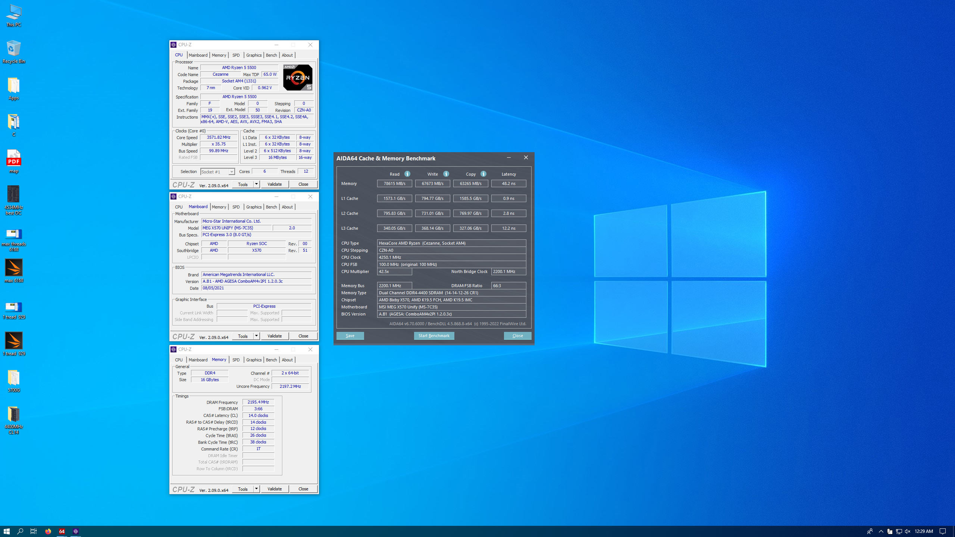955x537 pixels.
Task: Open the volume tray icon
Action: click(908, 531)
